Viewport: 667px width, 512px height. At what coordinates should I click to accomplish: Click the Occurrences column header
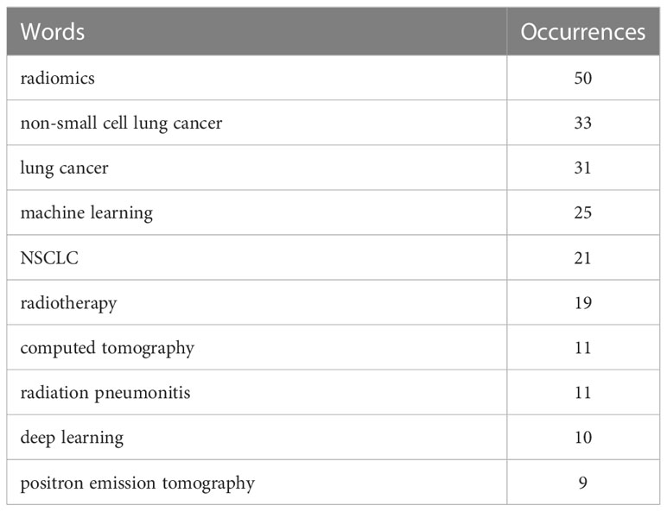tap(583, 32)
